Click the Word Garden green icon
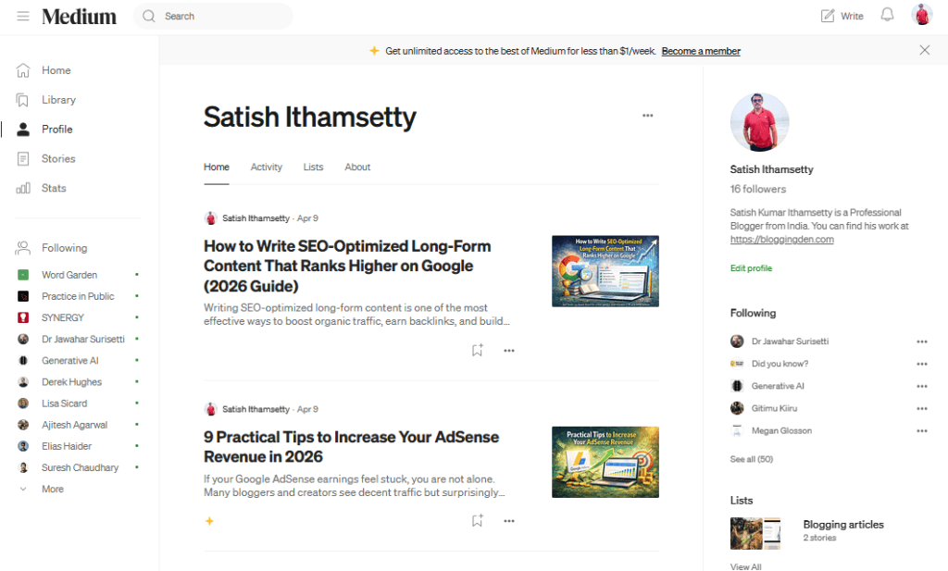 23,275
